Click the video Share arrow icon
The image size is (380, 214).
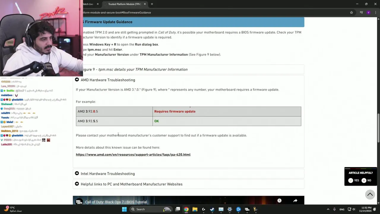(x=295, y=201)
